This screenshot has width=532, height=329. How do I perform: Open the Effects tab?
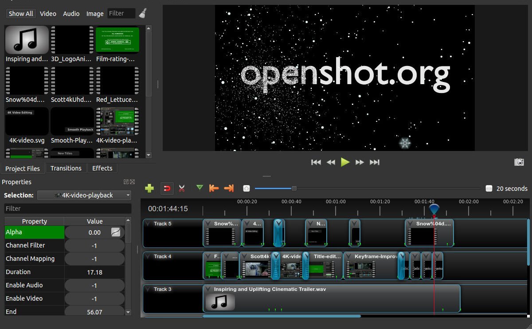click(102, 168)
